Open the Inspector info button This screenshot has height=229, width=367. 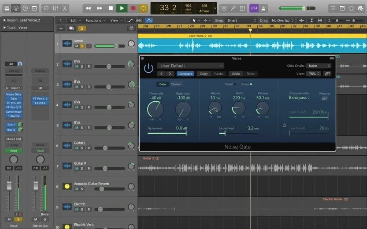click(16, 8)
